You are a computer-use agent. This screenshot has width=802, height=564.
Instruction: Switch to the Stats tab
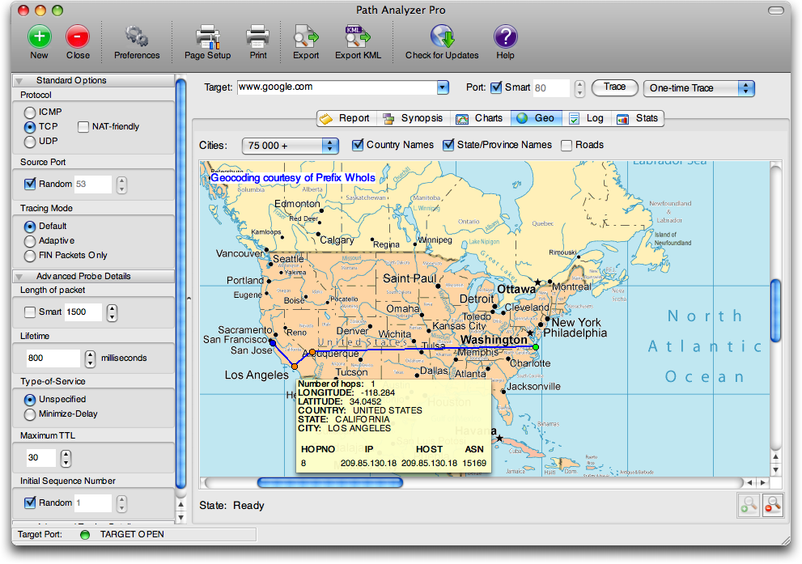[637, 118]
